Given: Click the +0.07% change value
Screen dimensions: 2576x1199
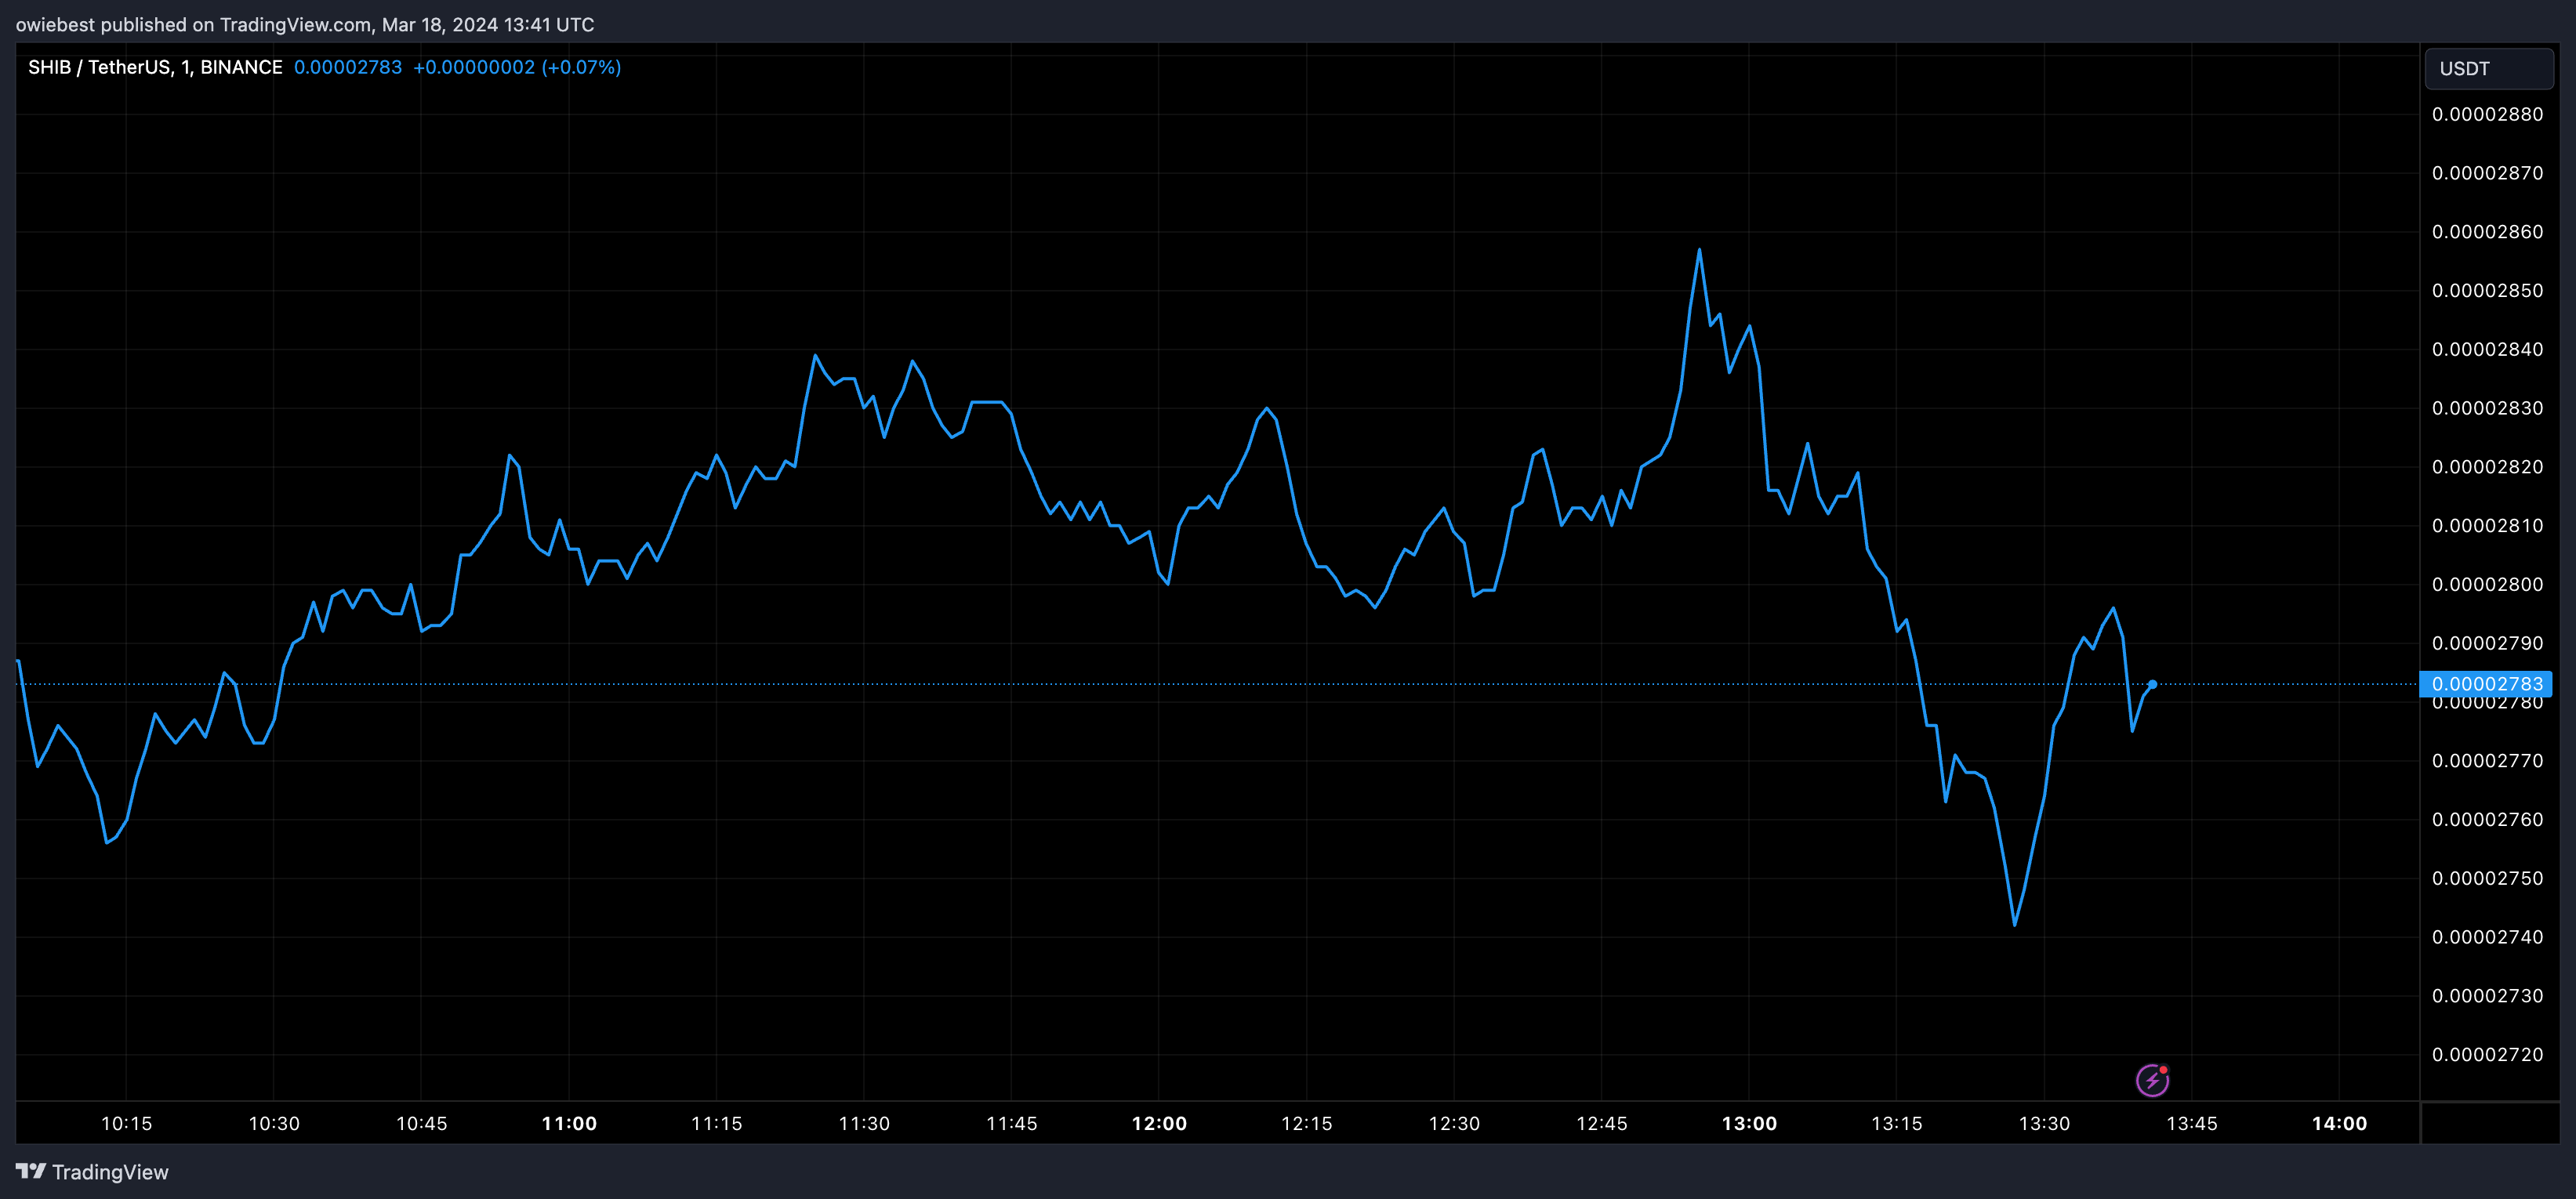Looking at the screenshot, I should coord(581,67).
